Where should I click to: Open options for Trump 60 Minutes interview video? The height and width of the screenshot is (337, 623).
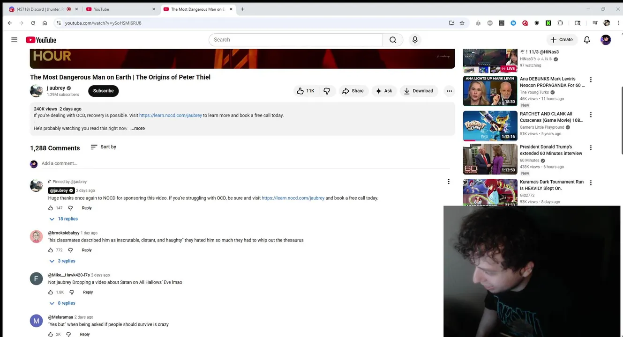[591, 148]
